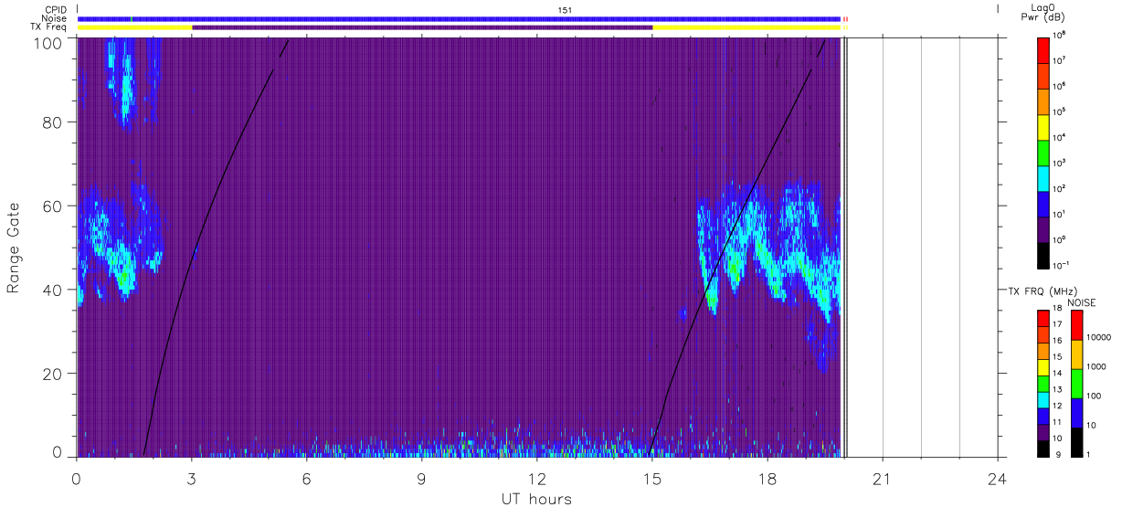This screenshot has height=518, width=1122.
Task: Click the 'NOISE' legend title
Action: pyautogui.click(x=1081, y=301)
